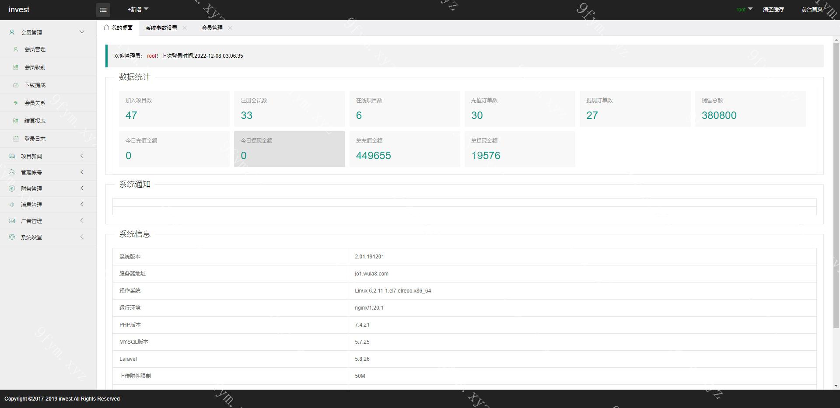Screen dimensions: 840x408
Task: Click the MYSQL版本 value 5.7.25
Action: click(362, 342)
